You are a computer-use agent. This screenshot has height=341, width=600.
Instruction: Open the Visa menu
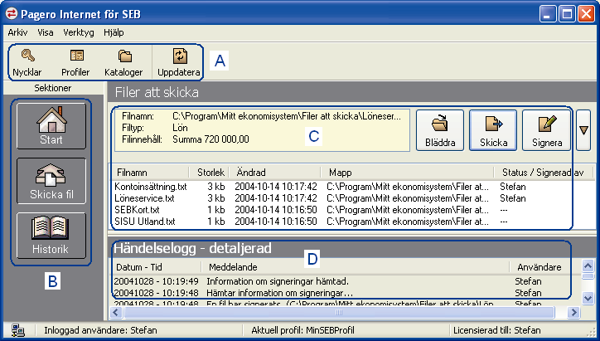[45, 32]
